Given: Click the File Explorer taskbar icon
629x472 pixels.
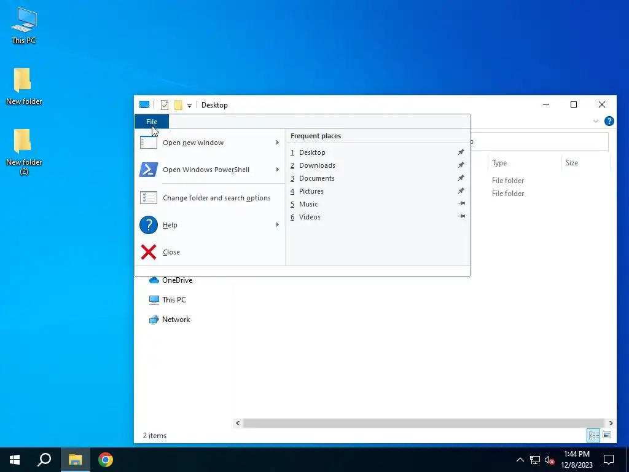Looking at the screenshot, I should pos(75,460).
